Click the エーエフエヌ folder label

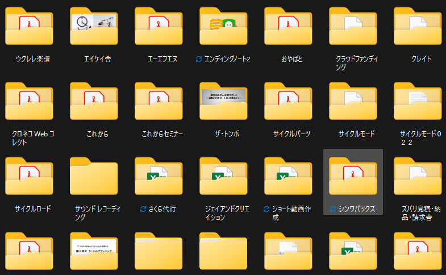[x=158, y=59]
